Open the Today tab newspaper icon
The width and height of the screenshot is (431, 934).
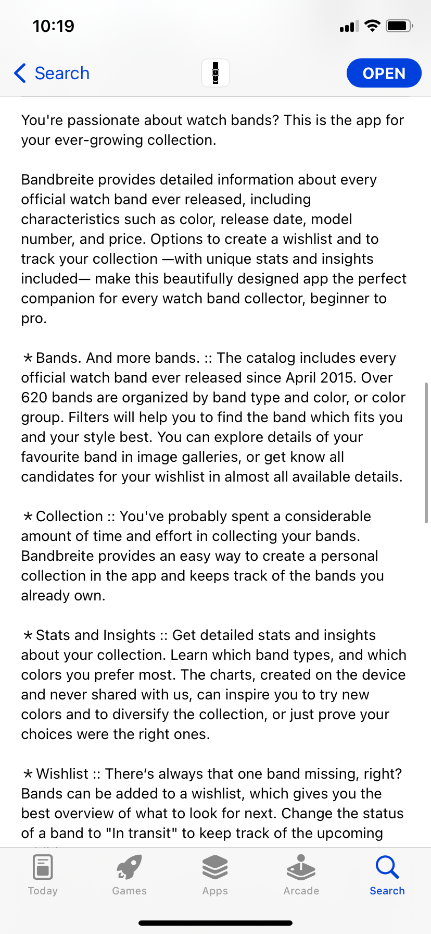click(43, 867)
